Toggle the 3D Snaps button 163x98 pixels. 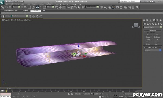[x=68, y=7]
